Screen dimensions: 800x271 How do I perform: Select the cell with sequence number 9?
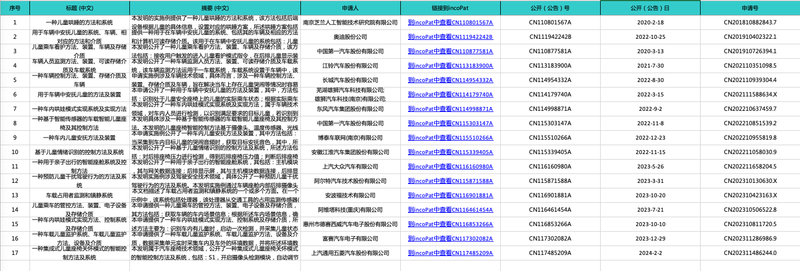pos(15,138)
